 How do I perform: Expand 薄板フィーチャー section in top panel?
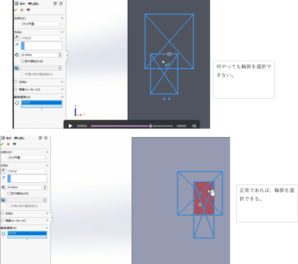[62, 89]
